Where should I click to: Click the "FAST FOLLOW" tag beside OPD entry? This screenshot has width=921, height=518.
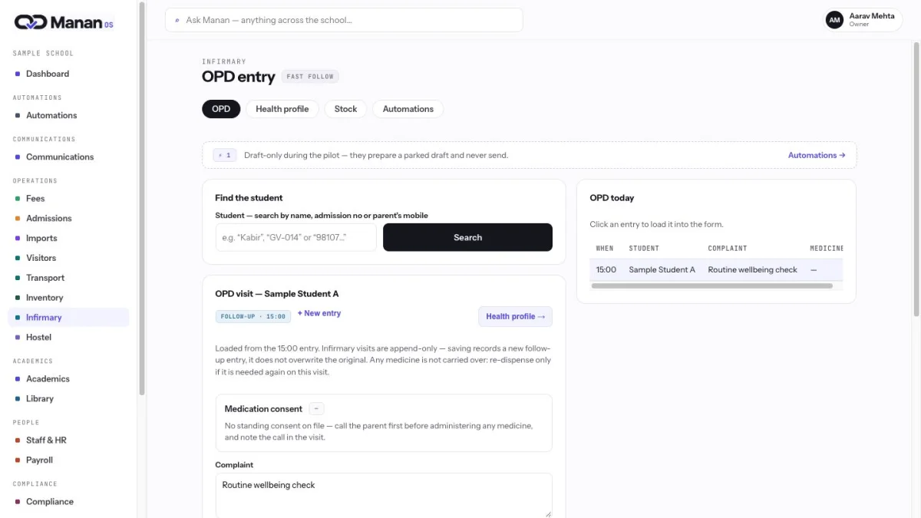(310, 77)
